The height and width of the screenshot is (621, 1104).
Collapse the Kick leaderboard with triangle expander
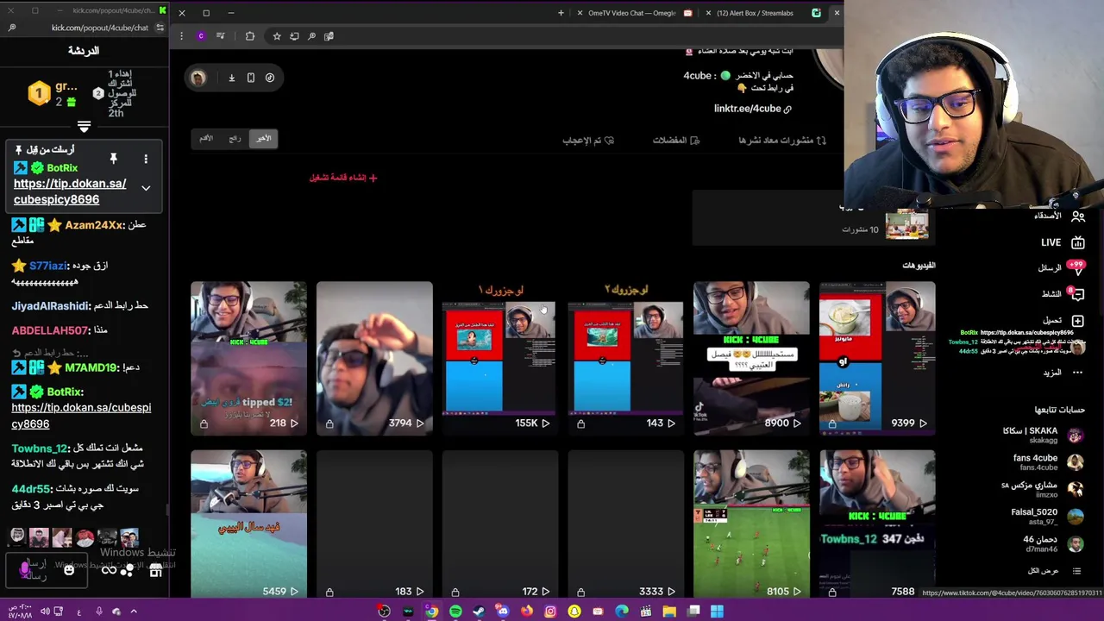click(x=84, y=127)
